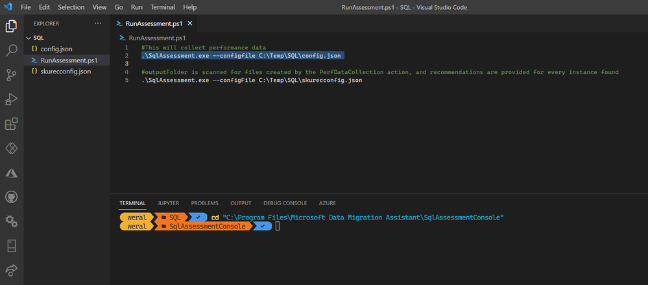648x285 pixels.
Task: Click line number 5 in gutter
Action: [126, 81]
